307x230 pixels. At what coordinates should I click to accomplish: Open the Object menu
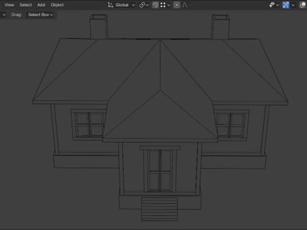[57, 5]
